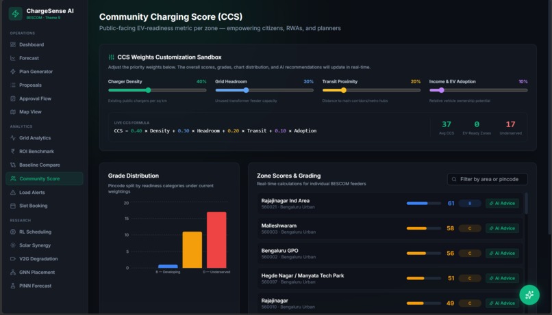
Task: Open RL Scheduling research page
Action: 45,232
